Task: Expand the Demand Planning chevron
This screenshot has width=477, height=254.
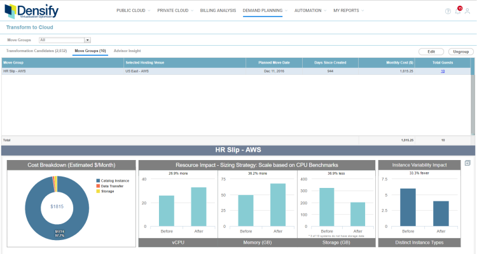Action: pos(286,11)
